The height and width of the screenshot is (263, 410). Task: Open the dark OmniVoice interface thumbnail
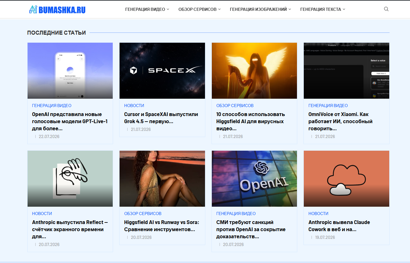(347, 71)
